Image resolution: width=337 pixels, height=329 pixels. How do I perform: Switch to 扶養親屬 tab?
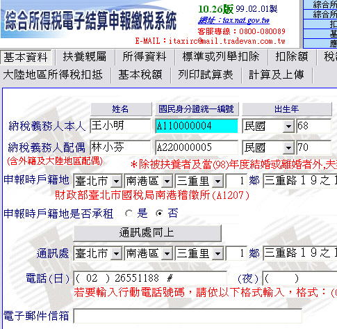coord(85,57)
